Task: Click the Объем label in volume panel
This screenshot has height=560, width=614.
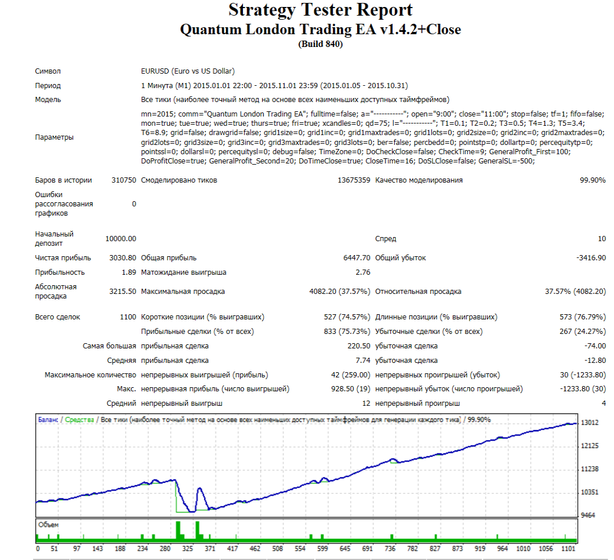Action: pyautogui.click(x=48, y=525)
